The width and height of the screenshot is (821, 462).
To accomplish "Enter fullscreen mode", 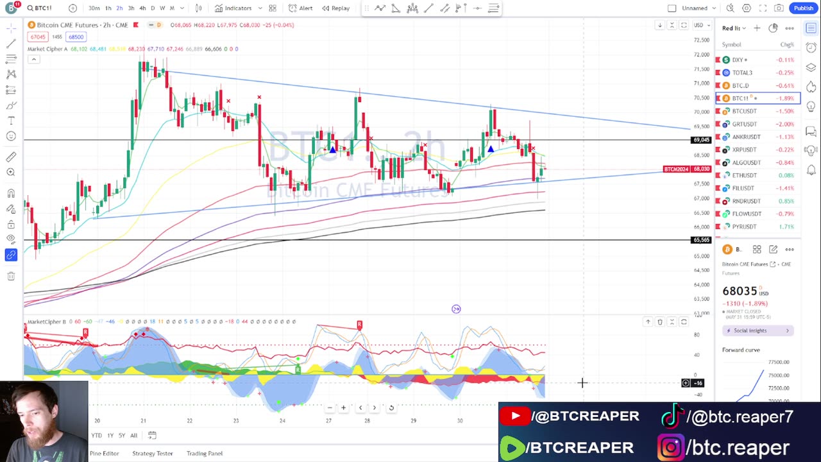I will [x=763, y=8].
